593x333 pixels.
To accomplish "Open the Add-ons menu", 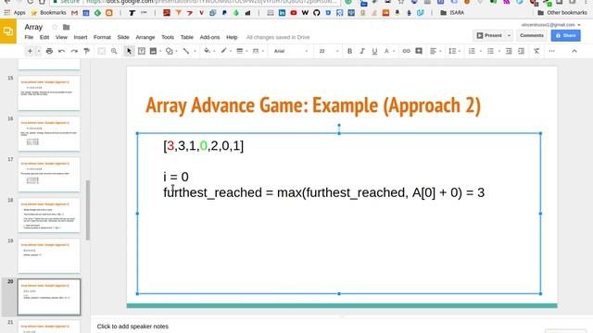I will pyautogui.click(x=209, y=37).
